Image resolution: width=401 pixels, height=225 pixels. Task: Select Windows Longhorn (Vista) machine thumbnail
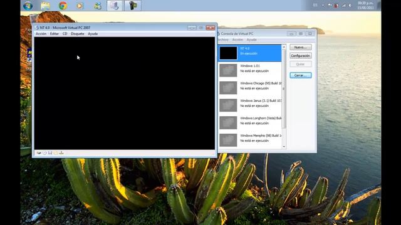coord(228,122)
